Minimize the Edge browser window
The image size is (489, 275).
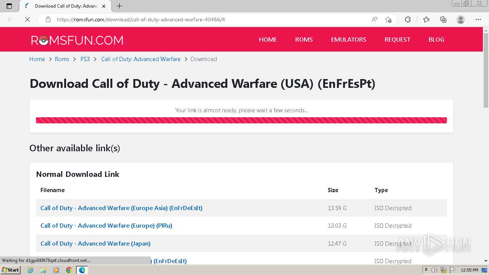[457, 3]
